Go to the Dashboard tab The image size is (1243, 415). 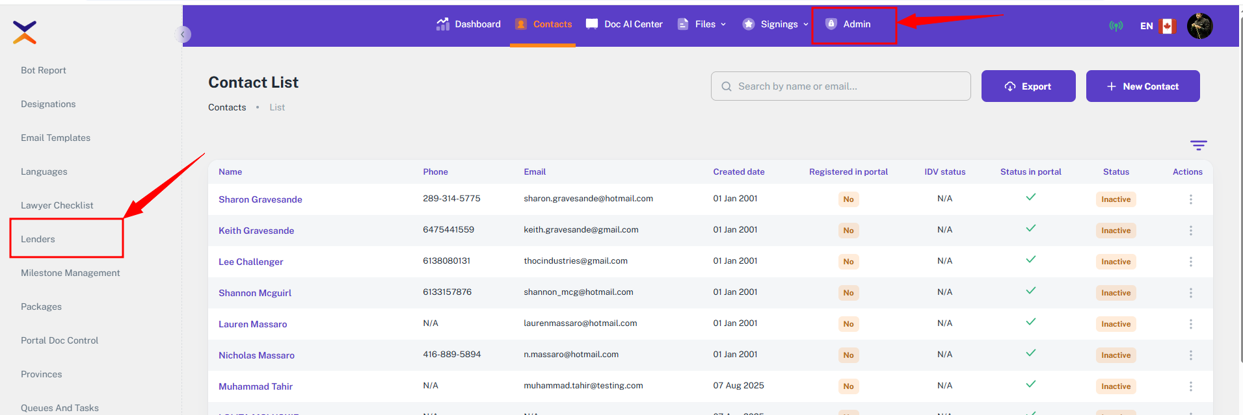(468, 24)
